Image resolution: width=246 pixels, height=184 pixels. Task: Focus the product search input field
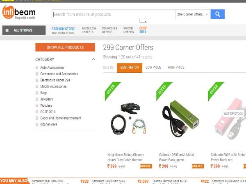click(x=114, y=14)
